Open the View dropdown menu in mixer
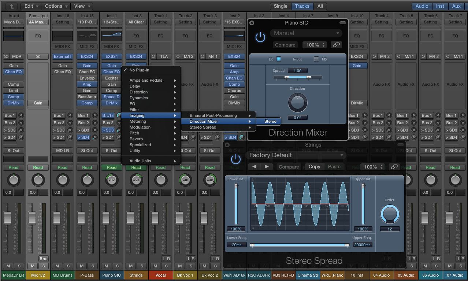 pos(82,6)
